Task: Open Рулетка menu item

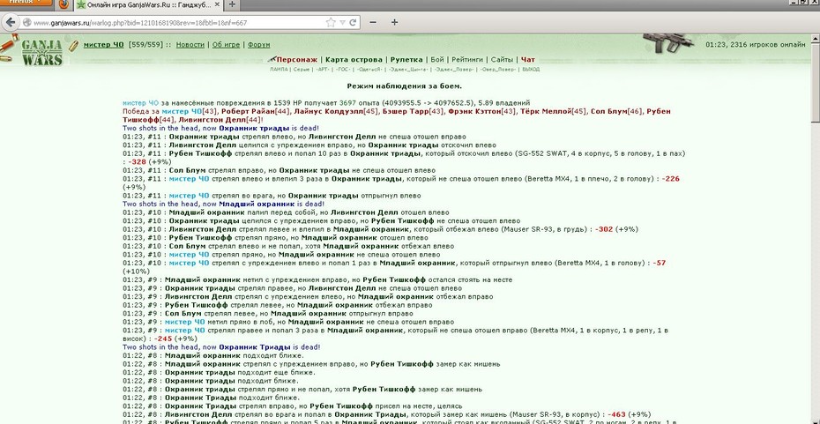Action: tap(406, 60)
